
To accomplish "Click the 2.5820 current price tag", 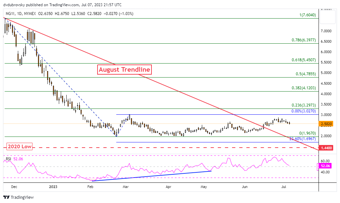I will point(326,124).
